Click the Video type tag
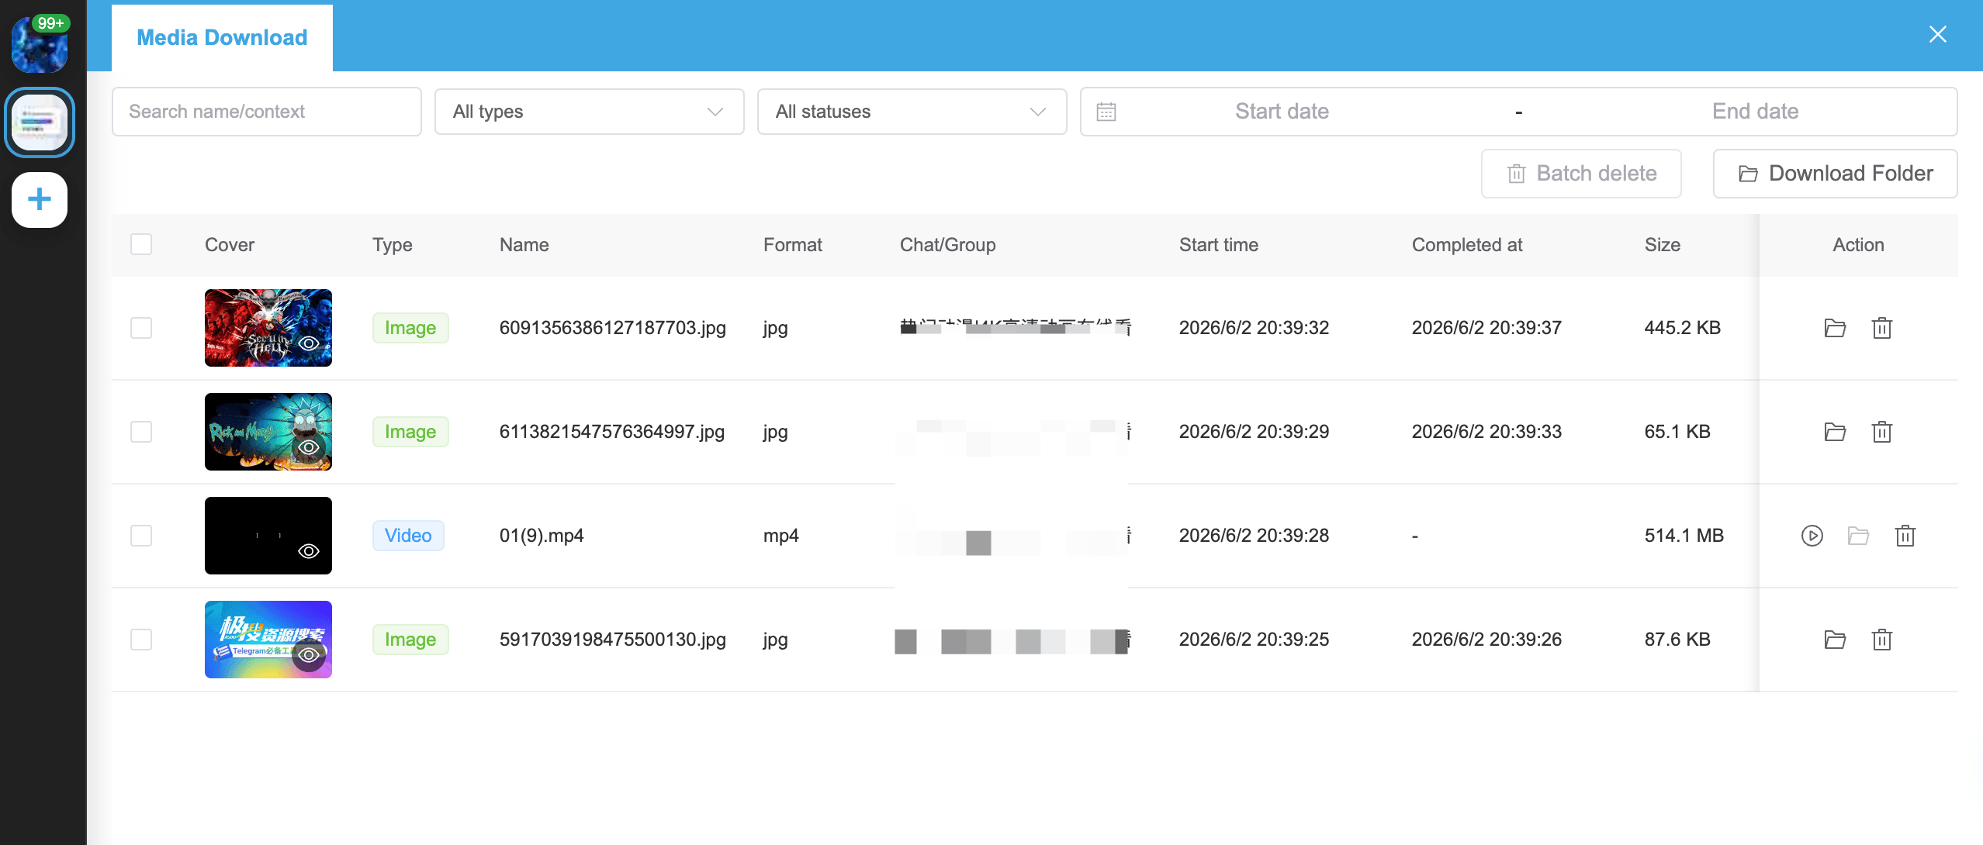1983x845 pixels. [408, 536]
